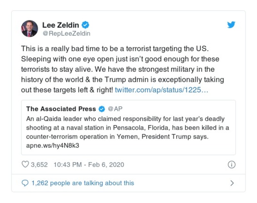Screen dimensions: 257x203
Task: Click the reply speech bubble icon
Action: tap(25, 183)
